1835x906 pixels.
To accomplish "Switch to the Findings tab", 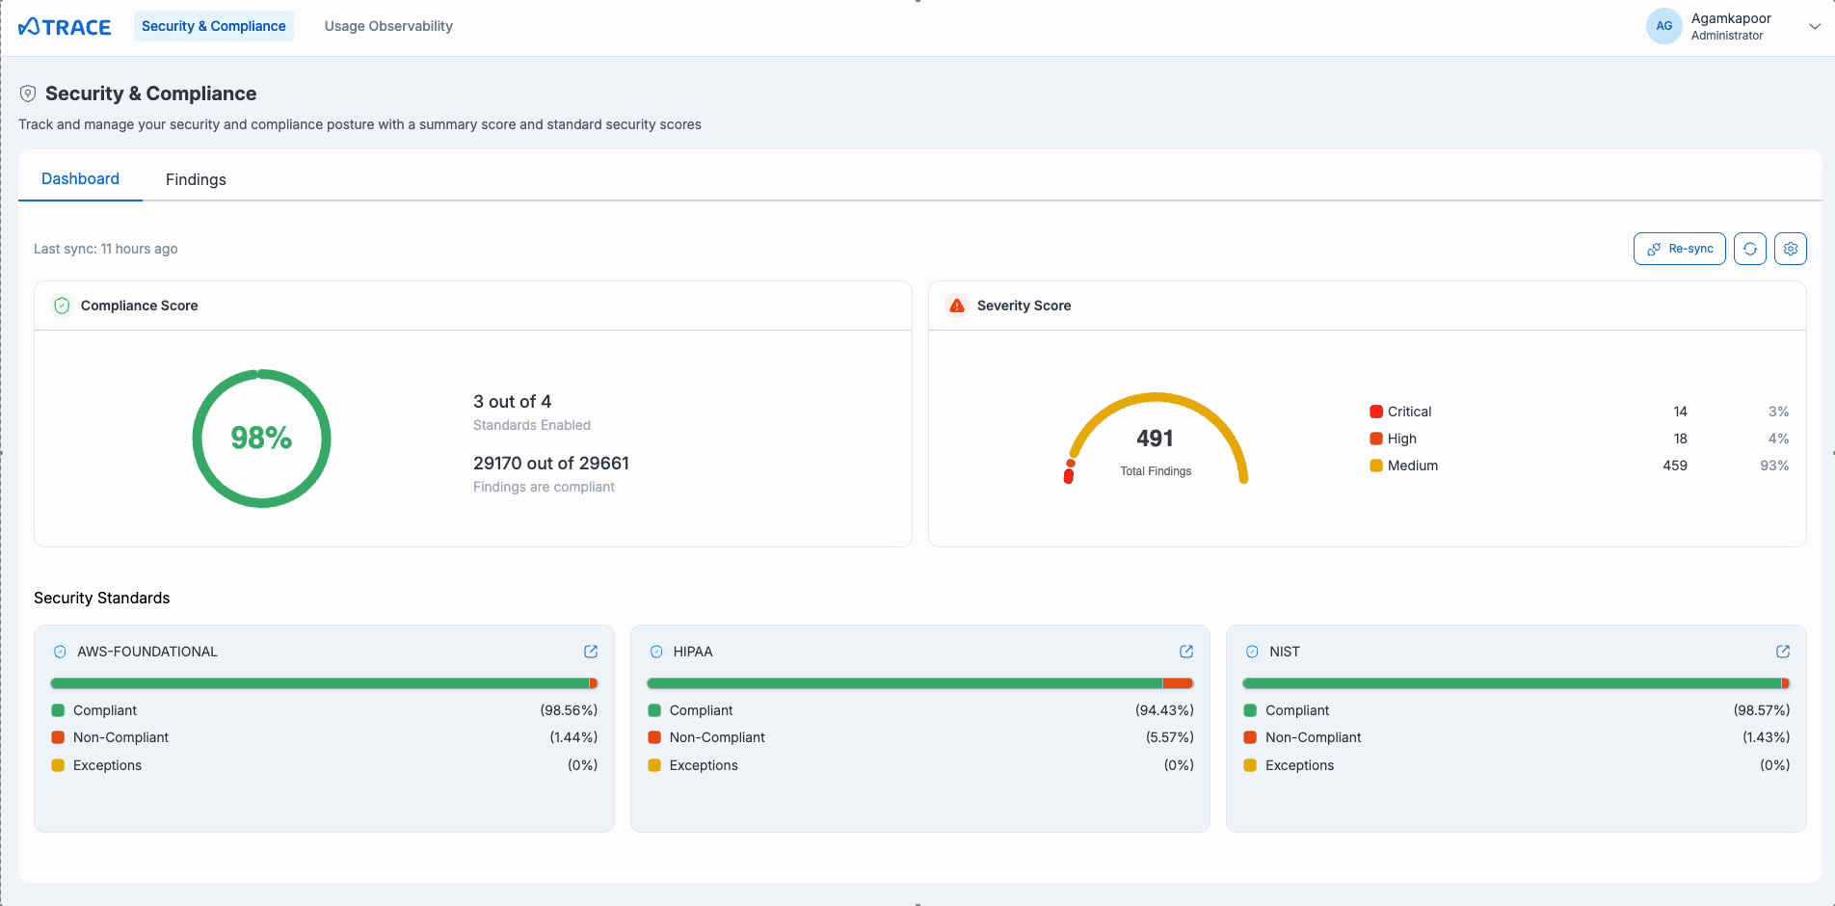I will click(x=196, y=179).
